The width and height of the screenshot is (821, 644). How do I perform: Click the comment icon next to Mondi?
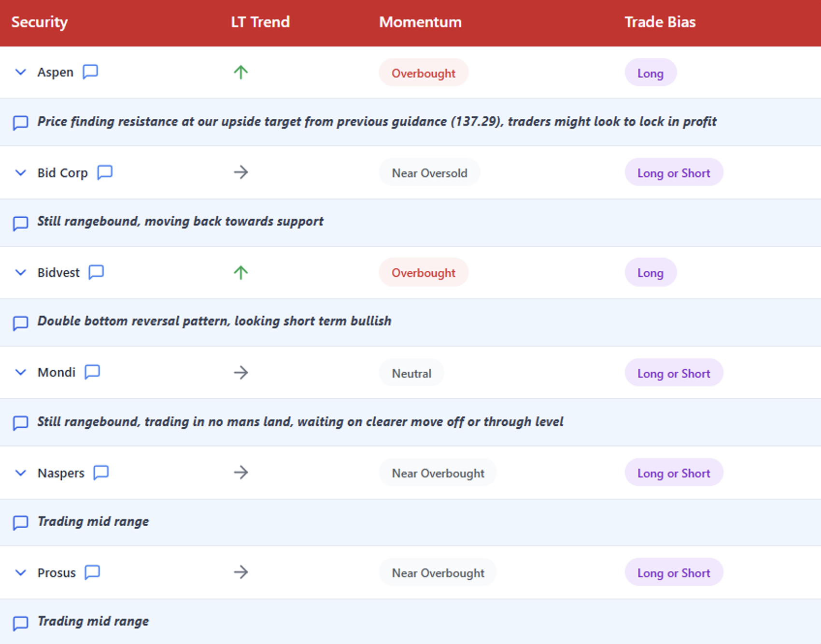(92, 372)
